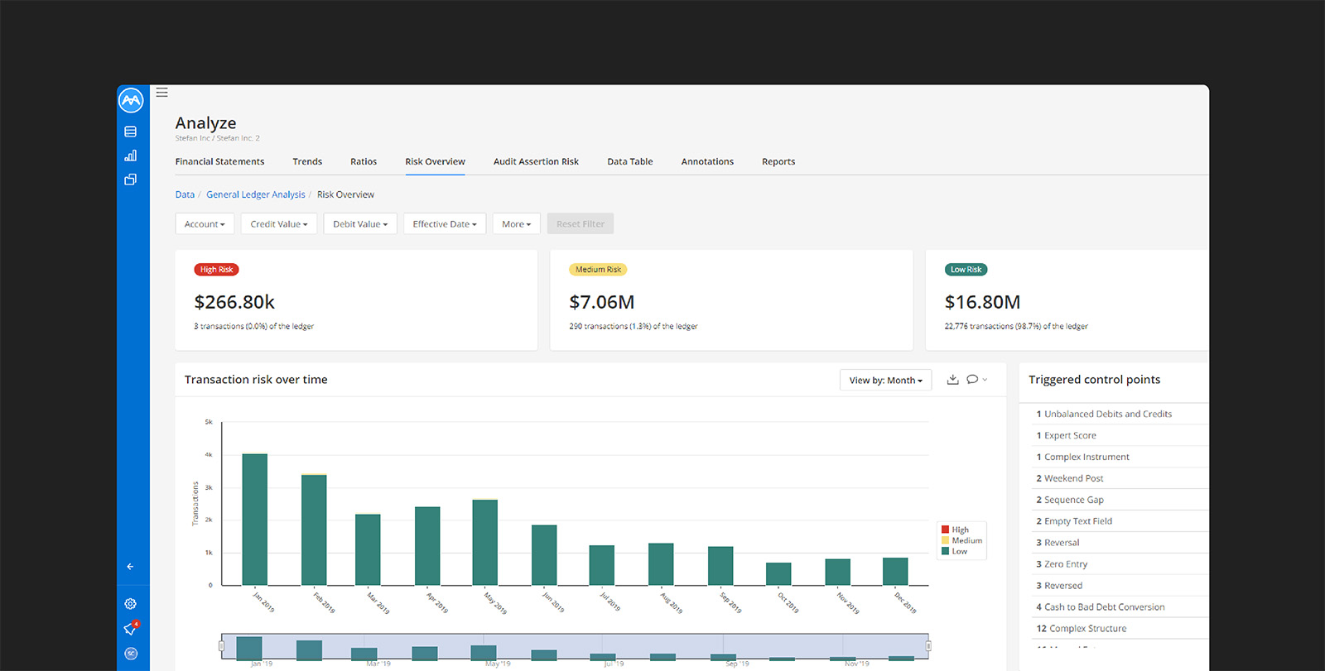This screenshot has height=671, width=1325.
Task: Open the More filters dropdown
Action: 517,224
